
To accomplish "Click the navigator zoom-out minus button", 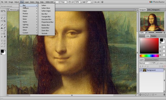I will pos(147,33).
